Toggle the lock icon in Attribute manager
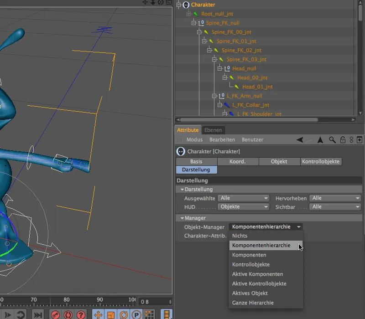Screen dimensions: 365x319 [343, 140]
